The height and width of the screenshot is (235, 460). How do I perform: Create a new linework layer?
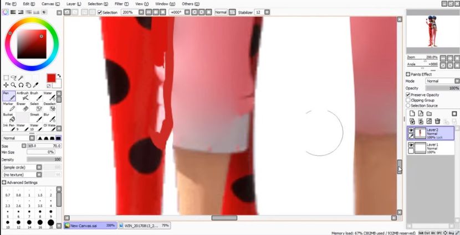pyautogui.click(x=421, y=113)
